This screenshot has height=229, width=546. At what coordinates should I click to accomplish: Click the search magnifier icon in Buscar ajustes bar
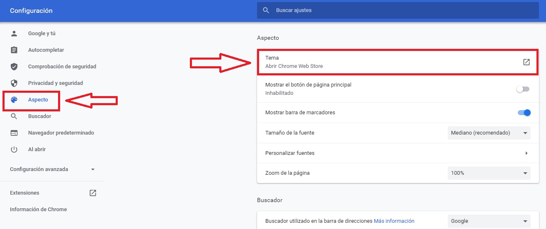266,10
